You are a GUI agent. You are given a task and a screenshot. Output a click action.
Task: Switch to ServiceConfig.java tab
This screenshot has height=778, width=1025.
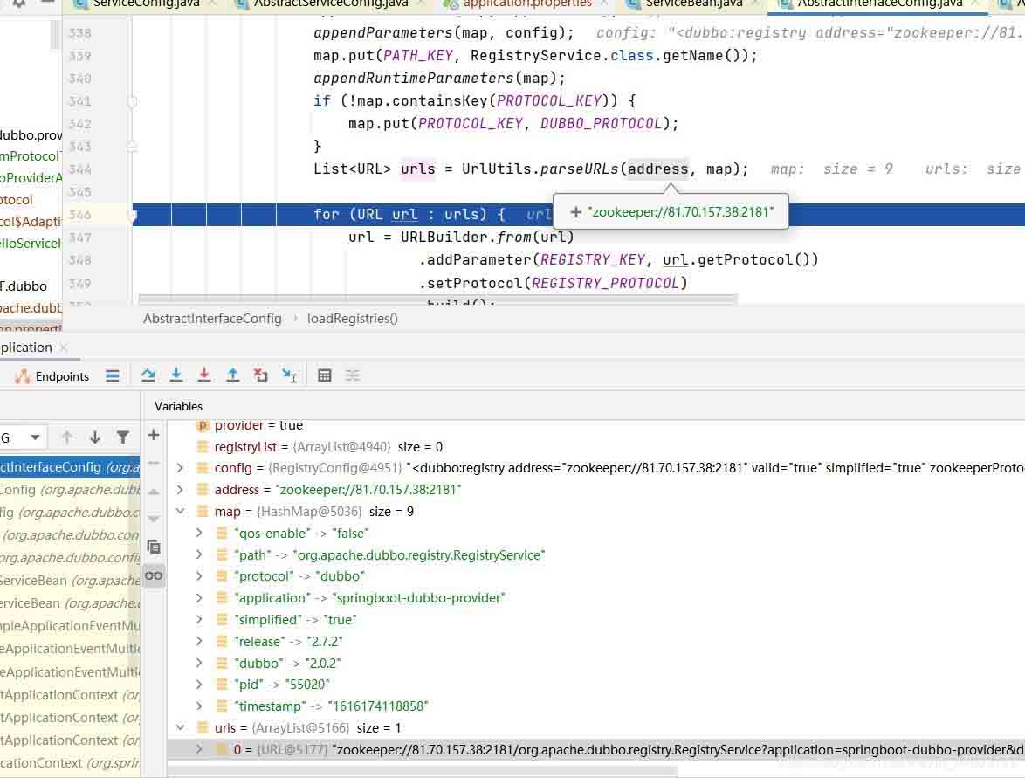146,3
